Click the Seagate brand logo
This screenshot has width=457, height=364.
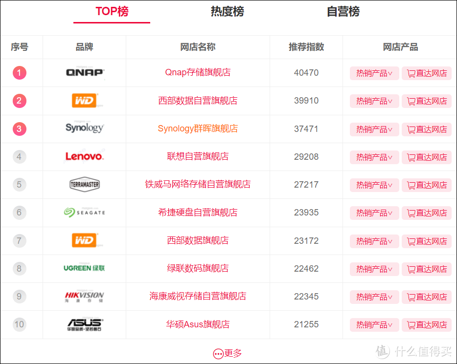click(85, 213)
